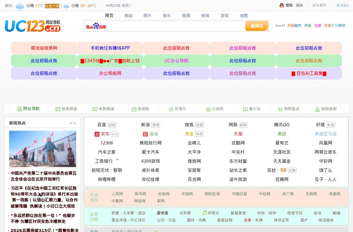
Task: Open the 易流链收录网 ad tile
Action: [44, 48]
